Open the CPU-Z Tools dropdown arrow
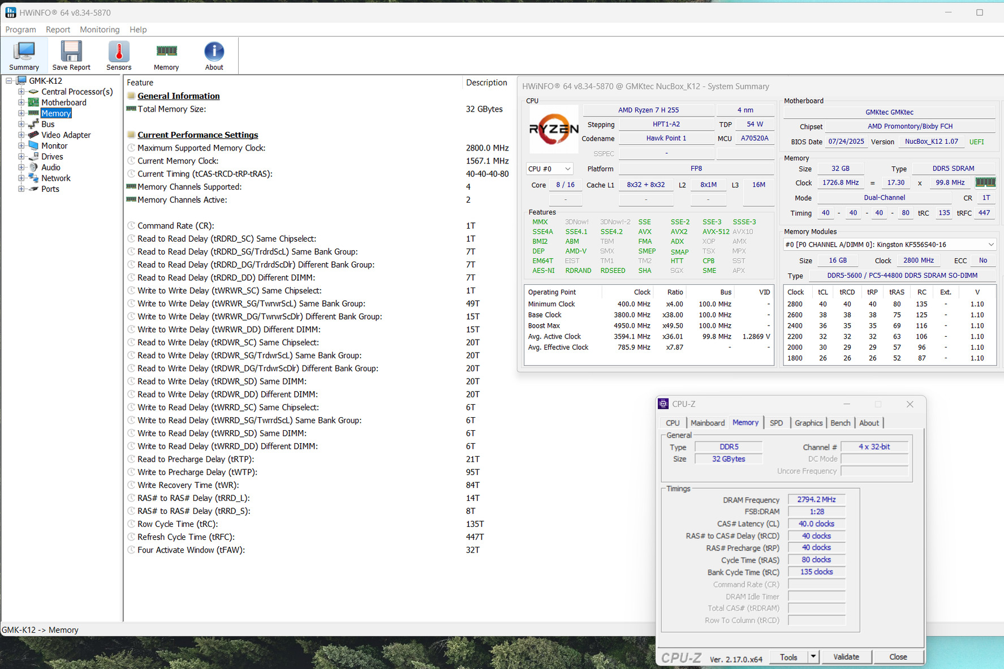Viewport: 1004px width, 669px height. click(x=813, y=657)
